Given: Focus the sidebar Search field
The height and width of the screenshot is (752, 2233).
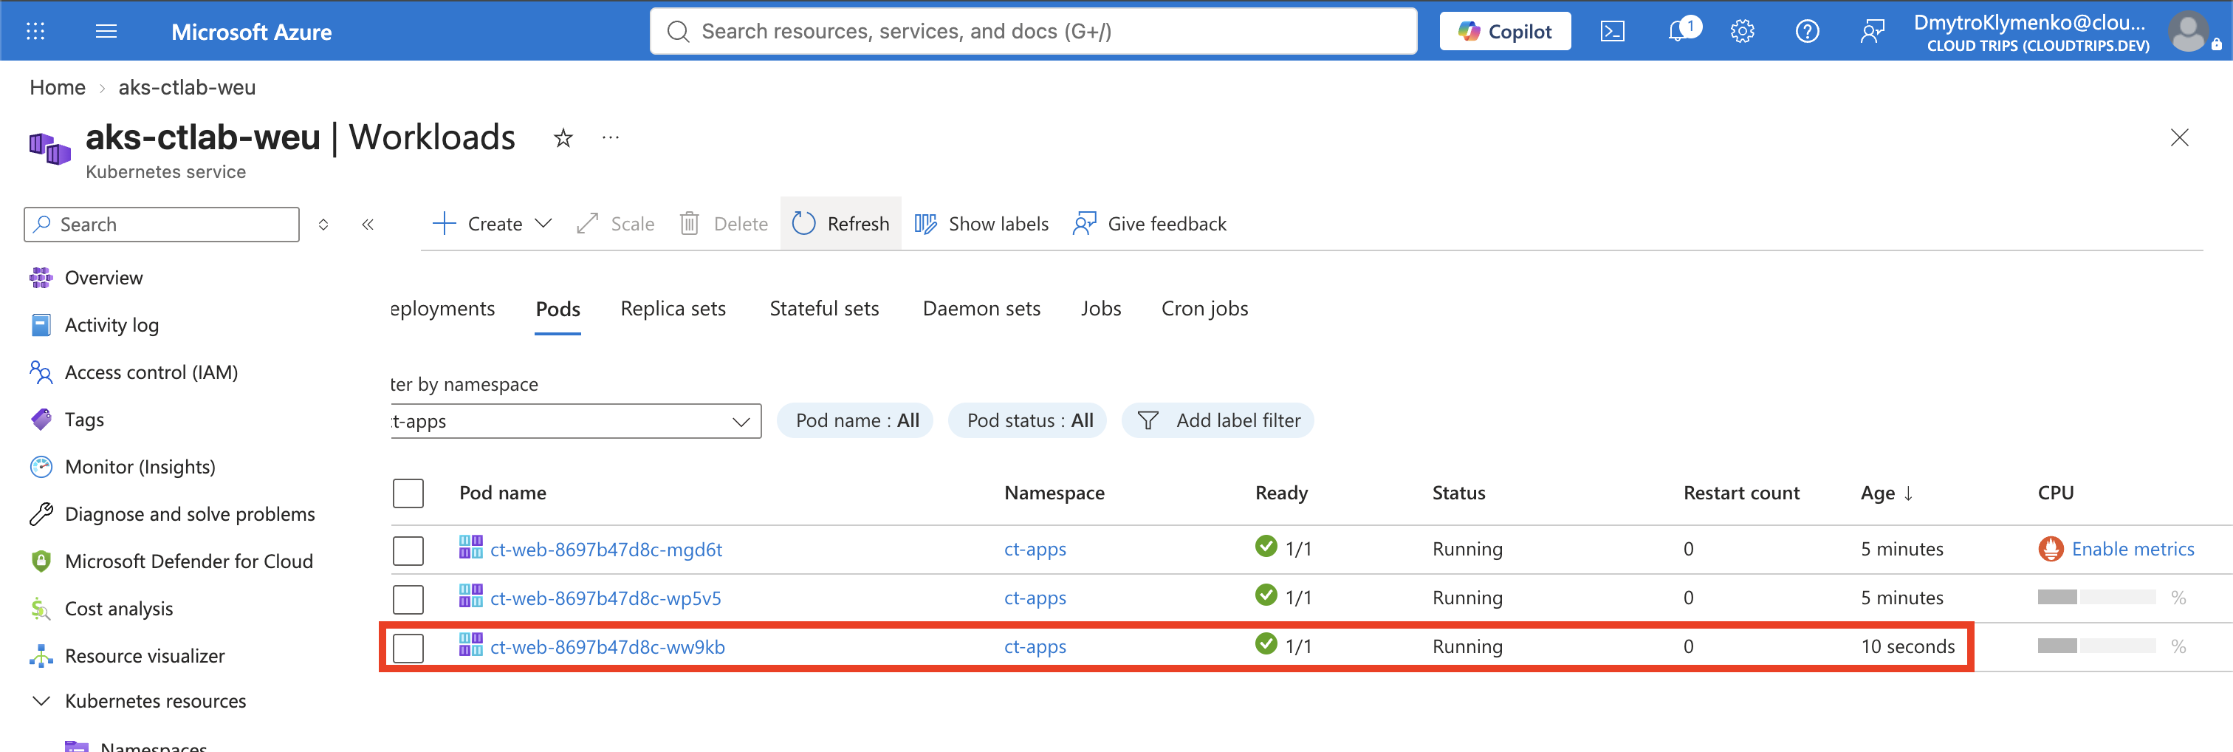Looking at the screenshot, I should 161,225.
